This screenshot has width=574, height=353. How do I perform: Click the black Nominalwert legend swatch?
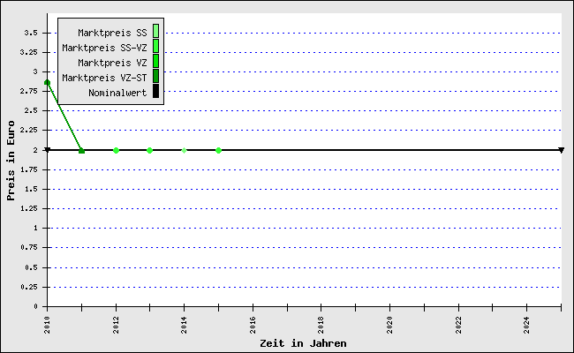[x=155, y=92]
